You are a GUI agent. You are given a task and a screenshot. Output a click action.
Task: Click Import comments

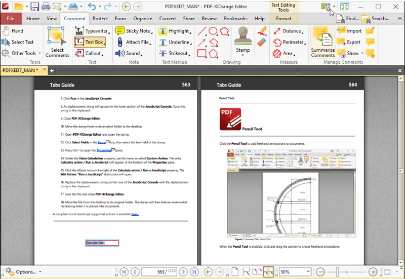(349, 31)
